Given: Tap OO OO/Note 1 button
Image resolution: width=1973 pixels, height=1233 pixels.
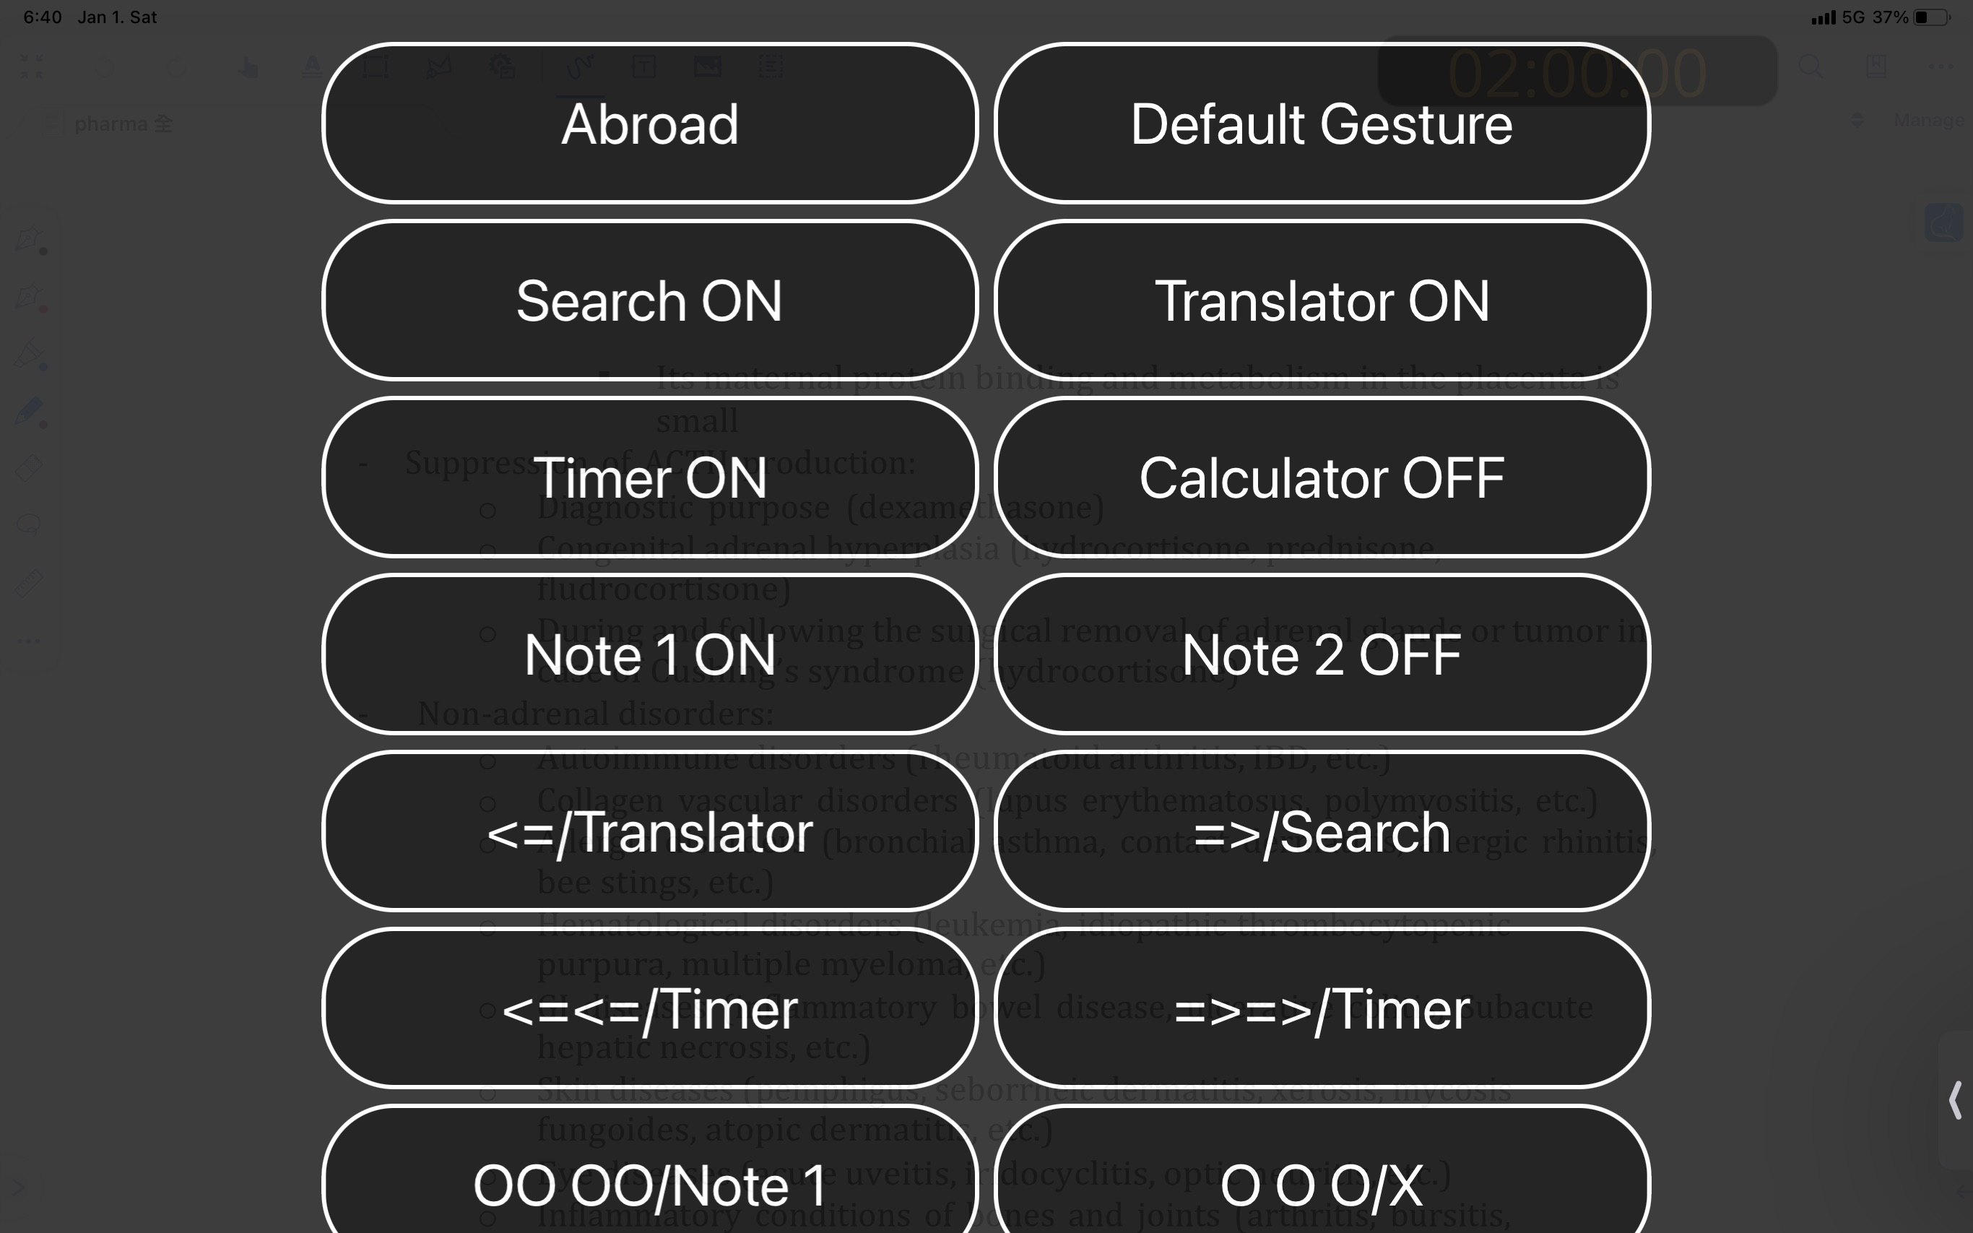Looking at the screenshot, I should click(649, 1183).
